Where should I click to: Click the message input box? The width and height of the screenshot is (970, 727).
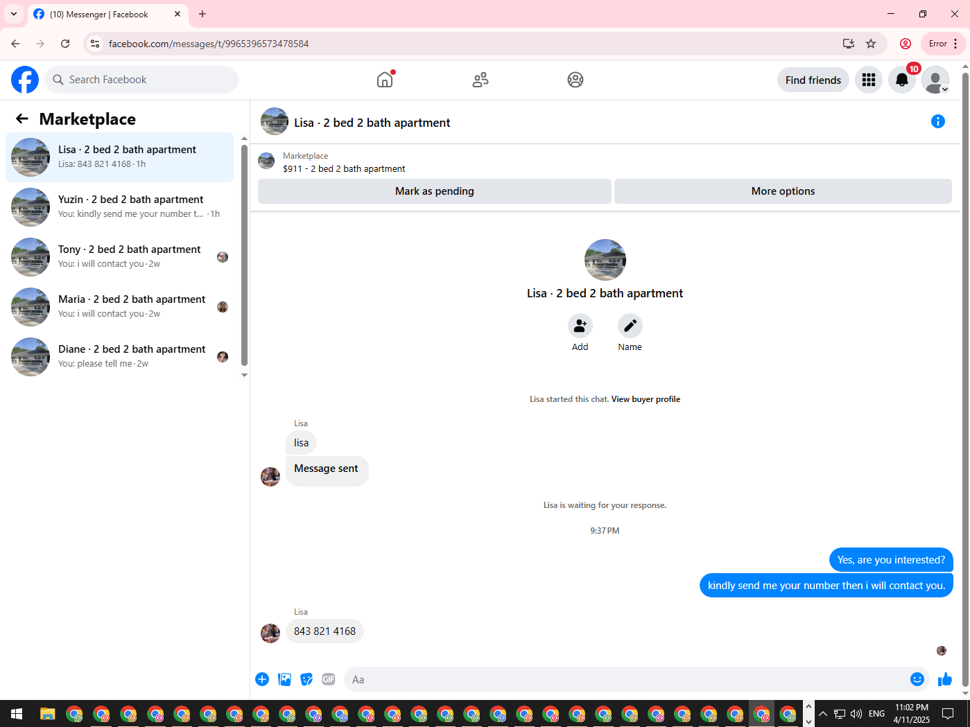[x=627, y=679]
